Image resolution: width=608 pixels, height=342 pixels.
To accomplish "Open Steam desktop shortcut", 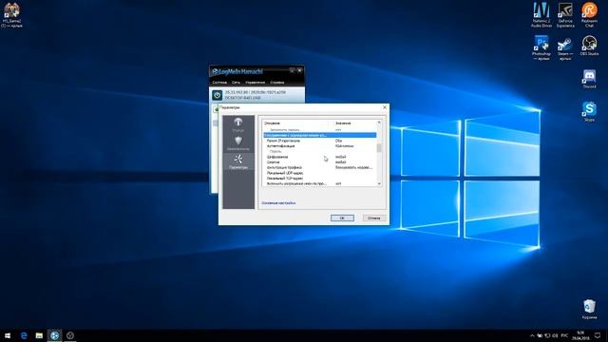I will click(x=565, y=48).
